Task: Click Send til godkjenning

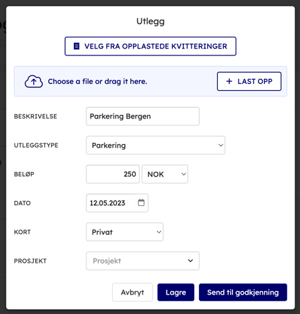Action: [243, 293]
